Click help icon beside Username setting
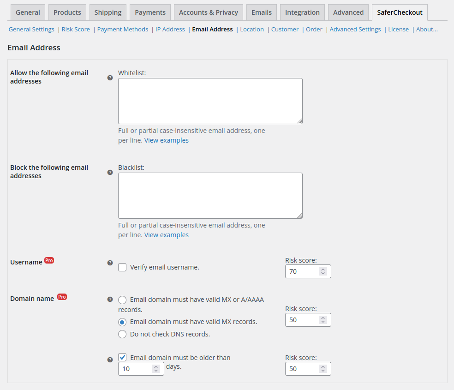Image resolution: width=454 pixels, height=390 pixels. [110, 263]
